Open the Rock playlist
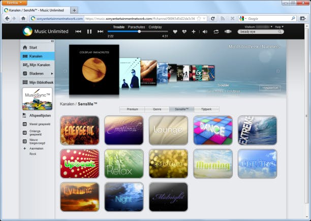The height and width of the screenshot is (221, 311). pyautogui.click(x=33, y=154)
